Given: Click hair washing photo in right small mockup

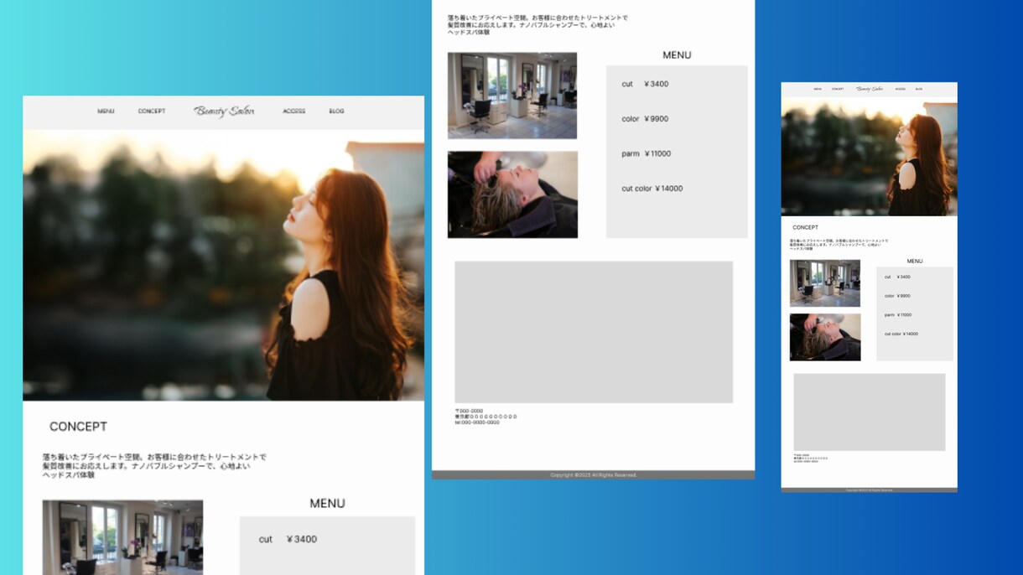Looking at the screenshot, I should pos(825,337).
